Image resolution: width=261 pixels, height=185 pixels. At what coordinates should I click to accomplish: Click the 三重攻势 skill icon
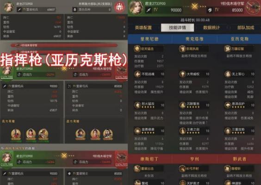point(228,131)
